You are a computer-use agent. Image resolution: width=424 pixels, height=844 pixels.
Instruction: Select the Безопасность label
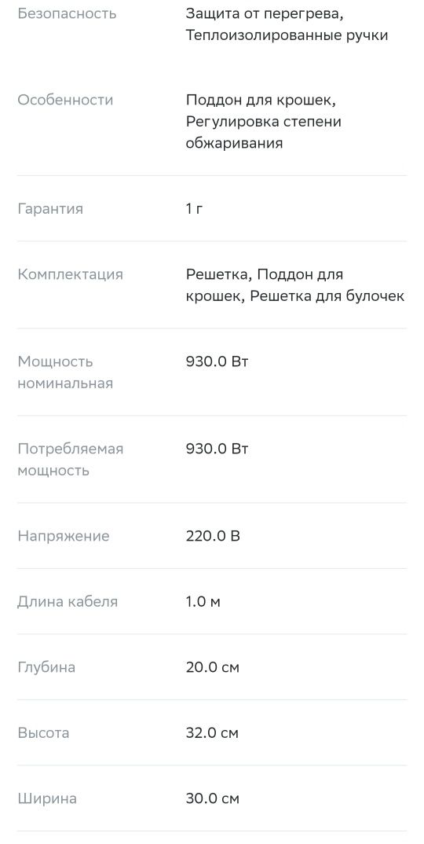pos(67,13)
